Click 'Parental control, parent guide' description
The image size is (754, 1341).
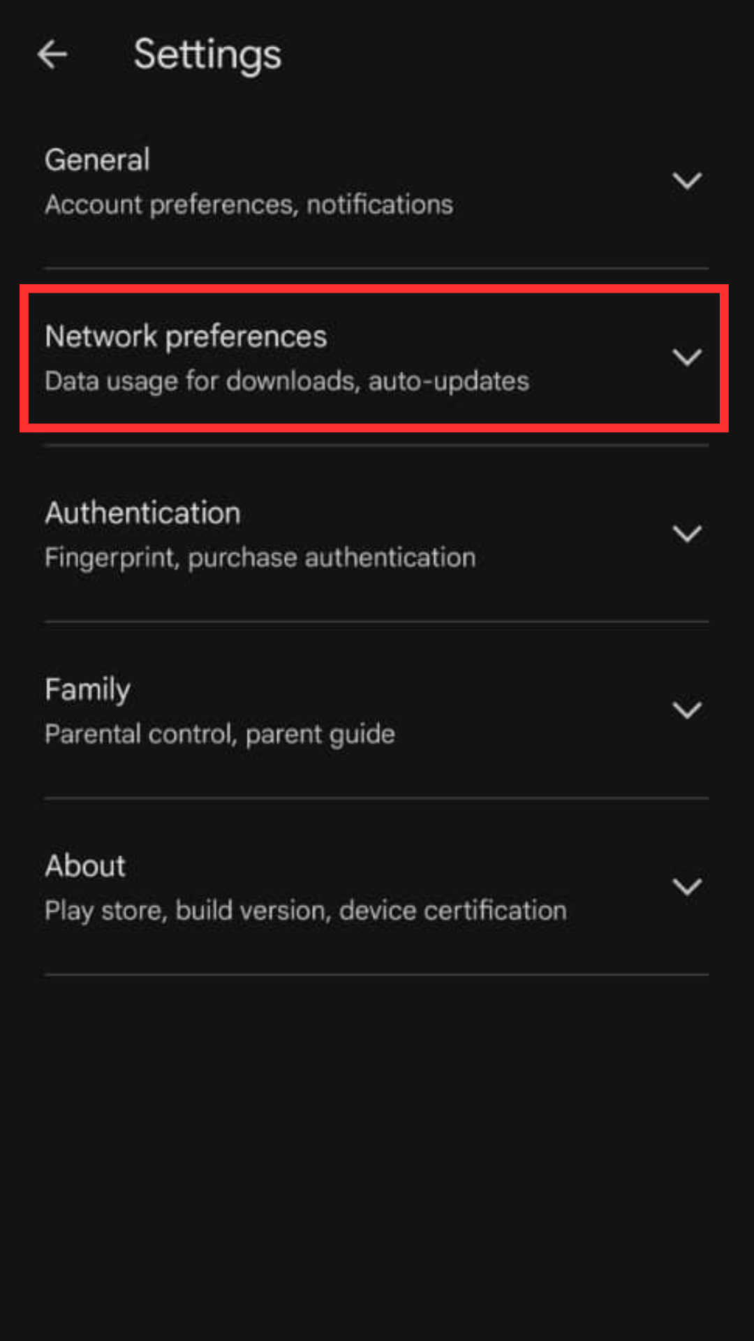(220, 735)
